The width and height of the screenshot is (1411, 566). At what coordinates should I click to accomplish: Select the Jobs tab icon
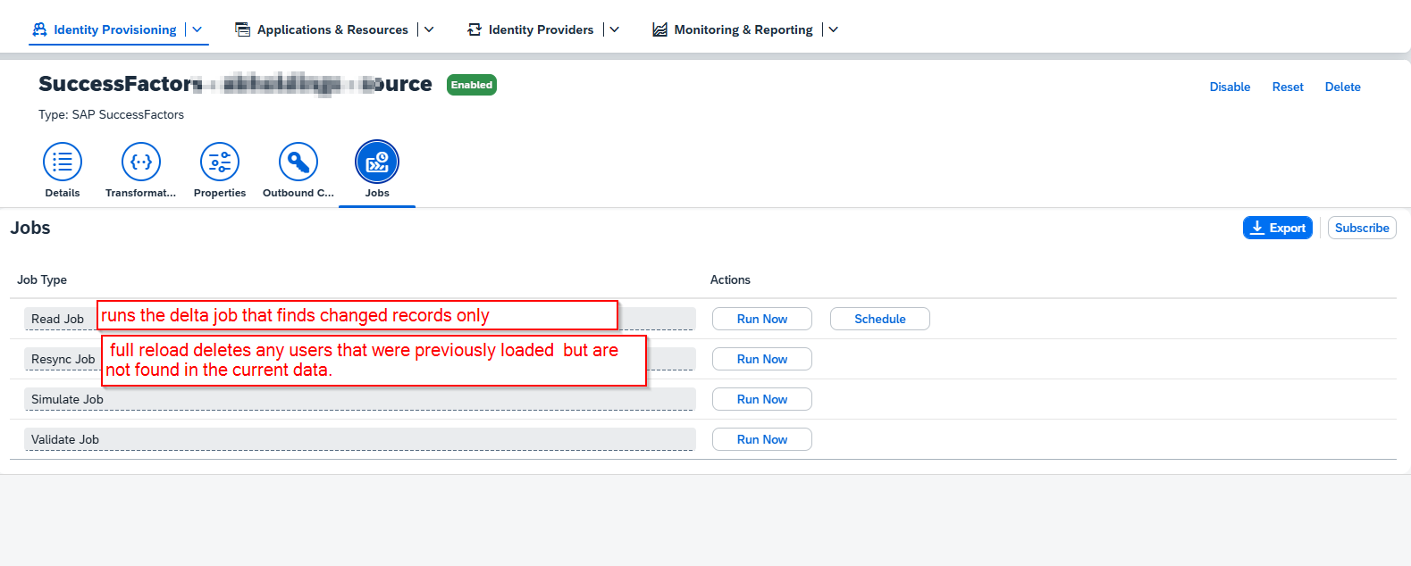tap(377, 162)
